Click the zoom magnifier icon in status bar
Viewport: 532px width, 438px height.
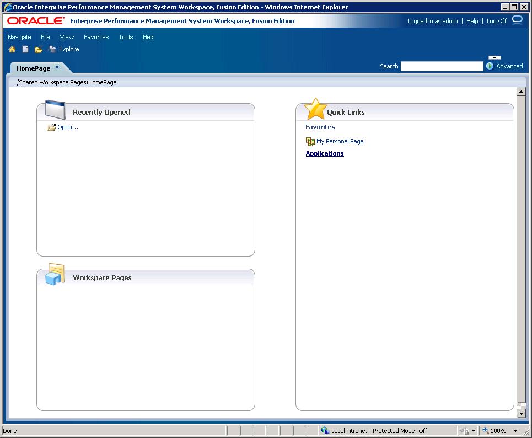click(486, 430)
